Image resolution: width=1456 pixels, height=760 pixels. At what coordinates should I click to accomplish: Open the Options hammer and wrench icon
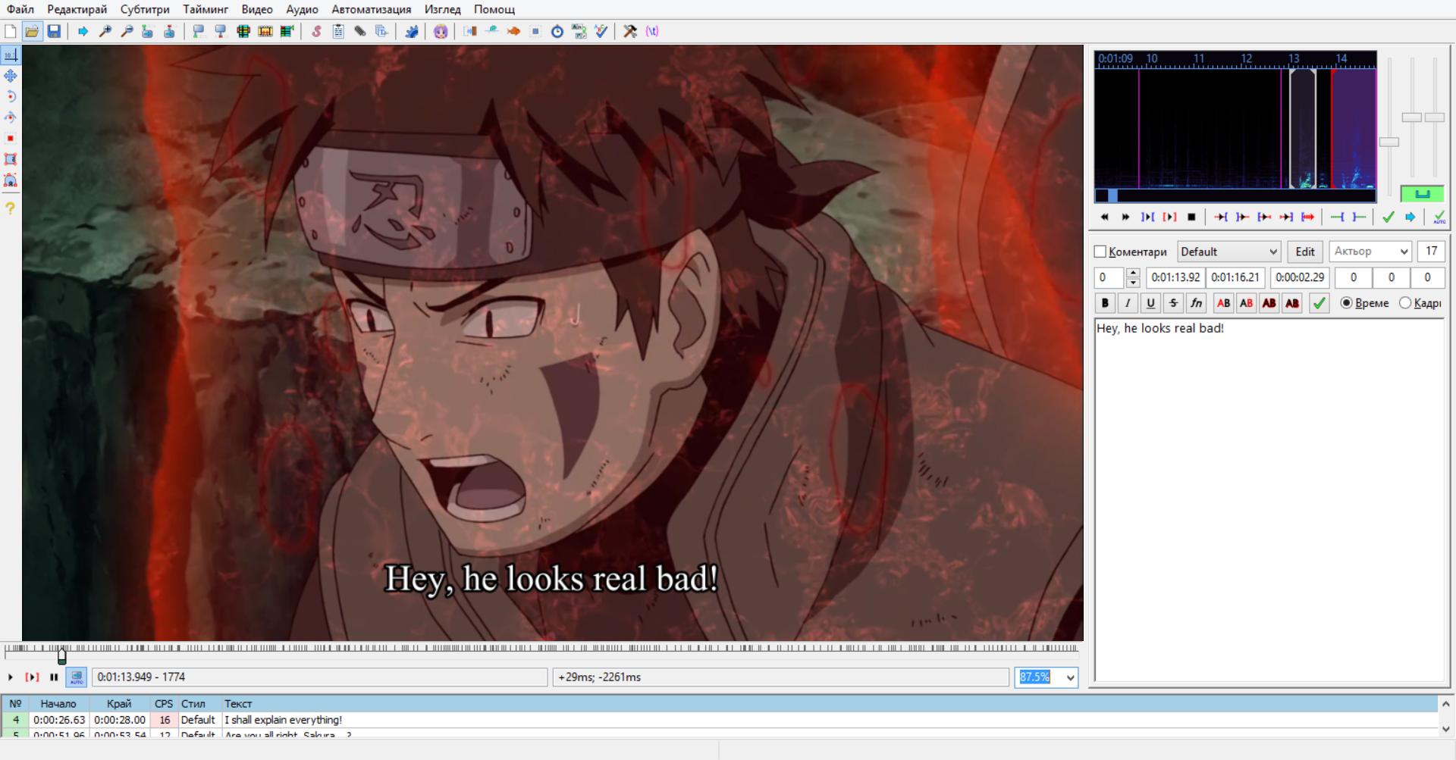pos(630,31)
